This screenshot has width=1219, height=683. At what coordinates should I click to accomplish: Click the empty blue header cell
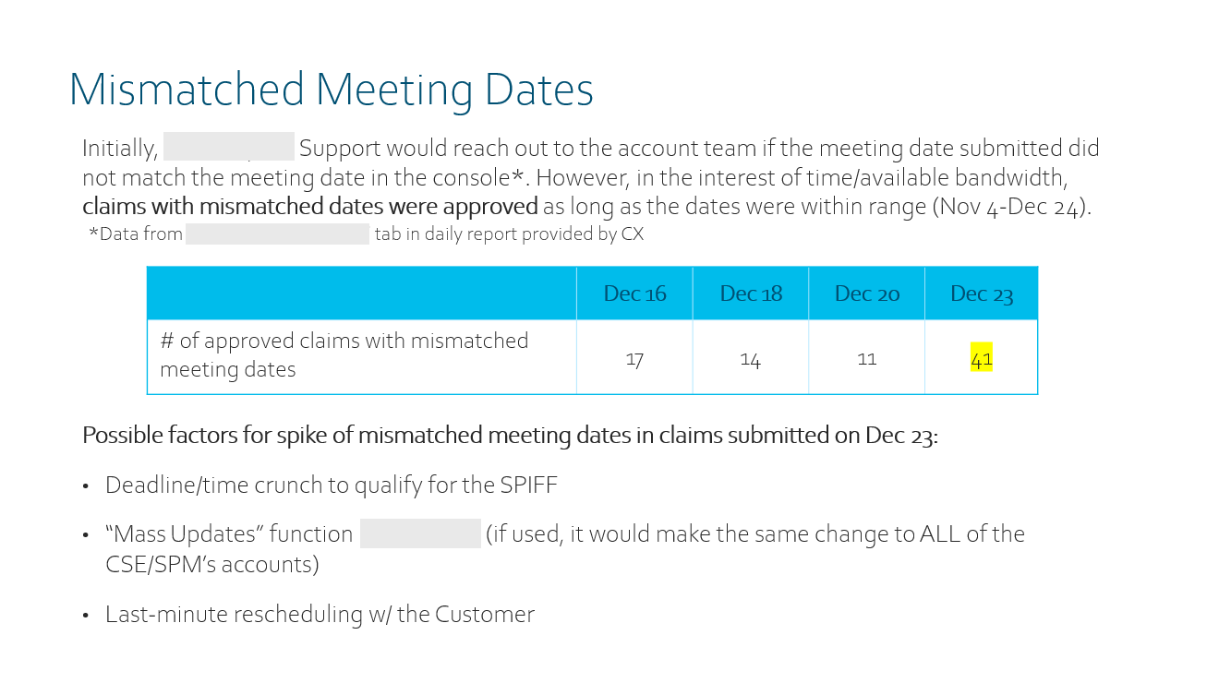coord(362,294)
